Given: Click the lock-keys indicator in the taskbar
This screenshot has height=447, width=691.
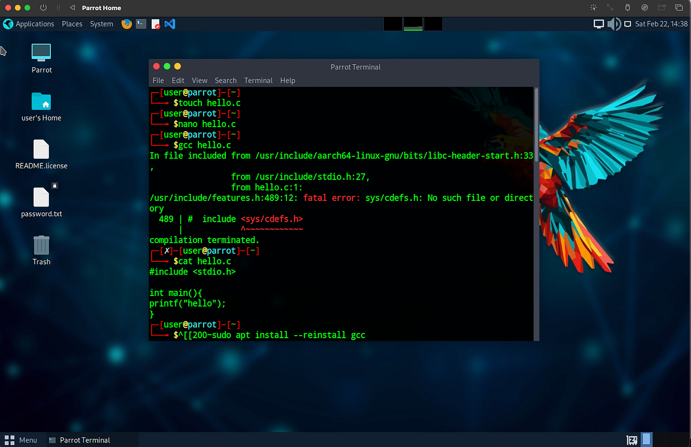Looking at the screenshot, I should click(631, 439).
